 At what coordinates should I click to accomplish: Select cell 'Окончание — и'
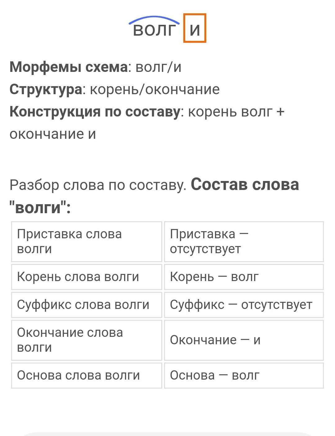tap(244, 340)
